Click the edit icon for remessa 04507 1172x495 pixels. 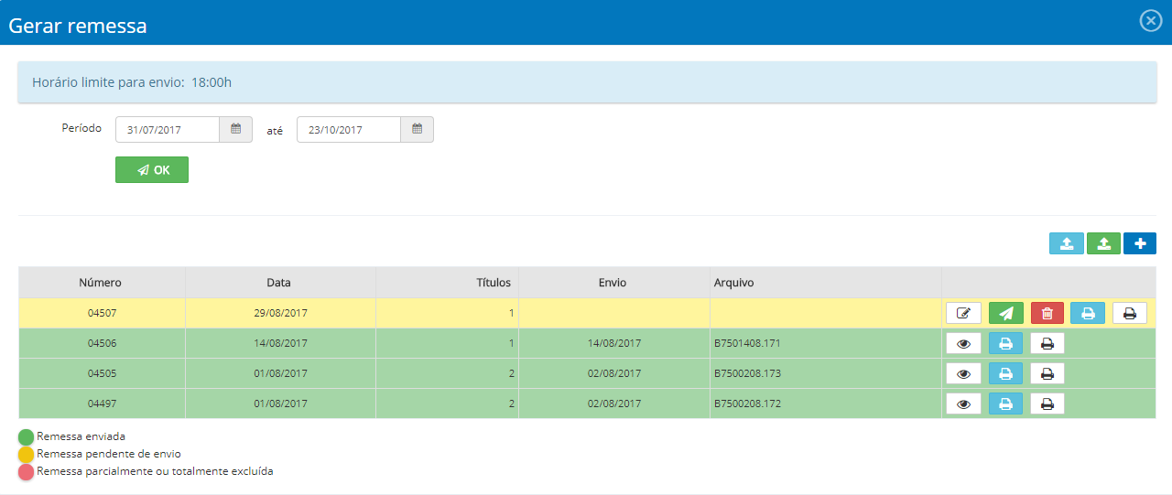[963, 313]
